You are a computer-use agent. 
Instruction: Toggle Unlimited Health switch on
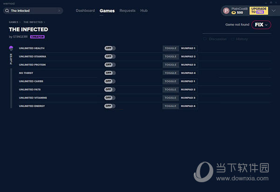110,48
